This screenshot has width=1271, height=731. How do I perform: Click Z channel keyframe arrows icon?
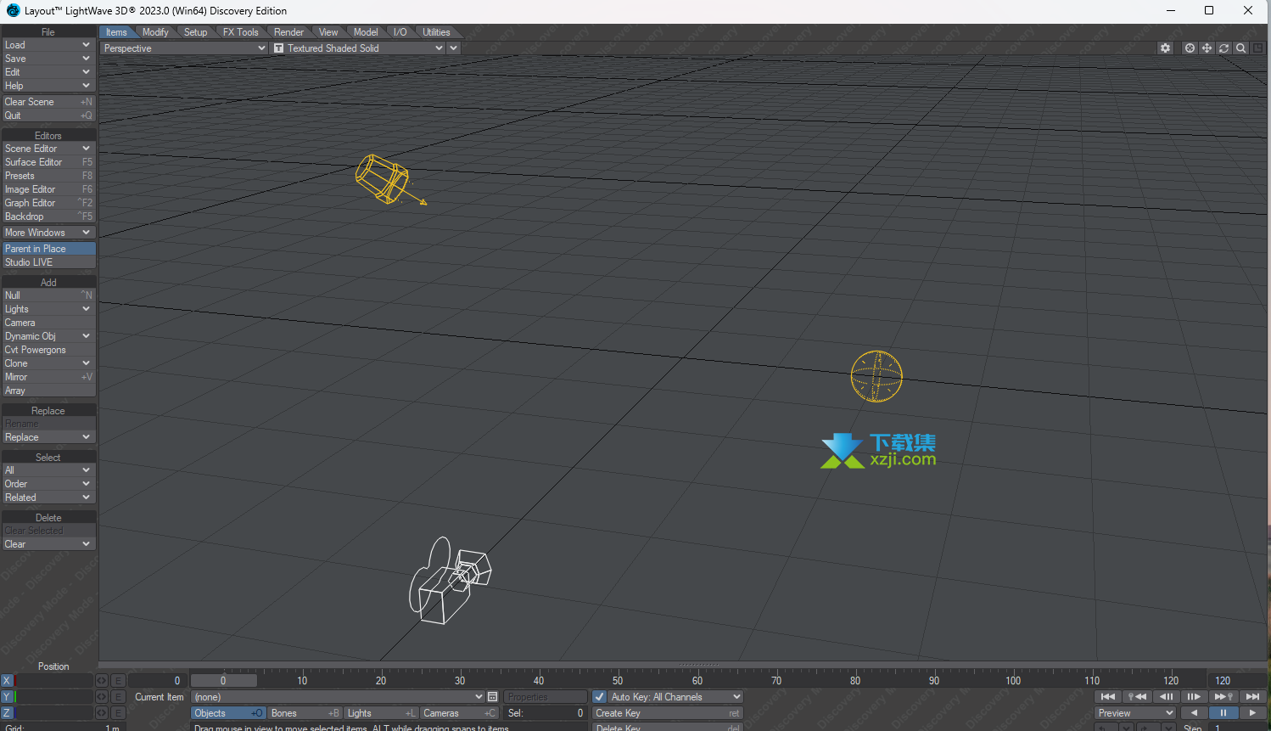pyautogui.click(x=102, y=713)
